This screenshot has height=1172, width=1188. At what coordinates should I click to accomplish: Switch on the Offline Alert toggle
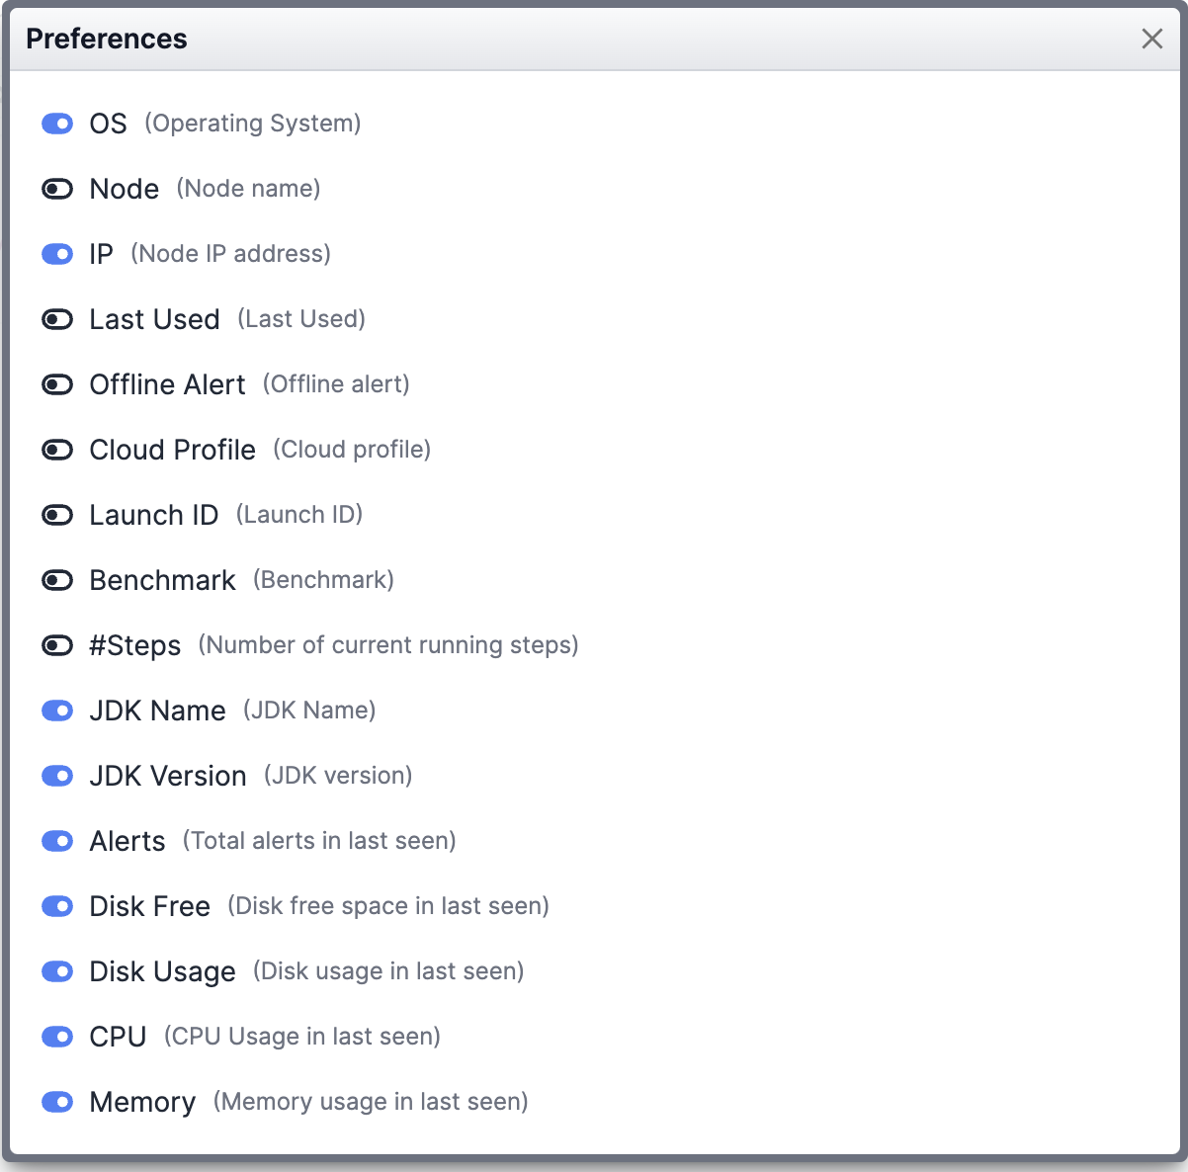pyautogui.click(x=57, y=384)
